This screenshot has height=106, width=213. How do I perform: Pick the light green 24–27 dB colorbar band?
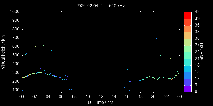coord(187,48)
